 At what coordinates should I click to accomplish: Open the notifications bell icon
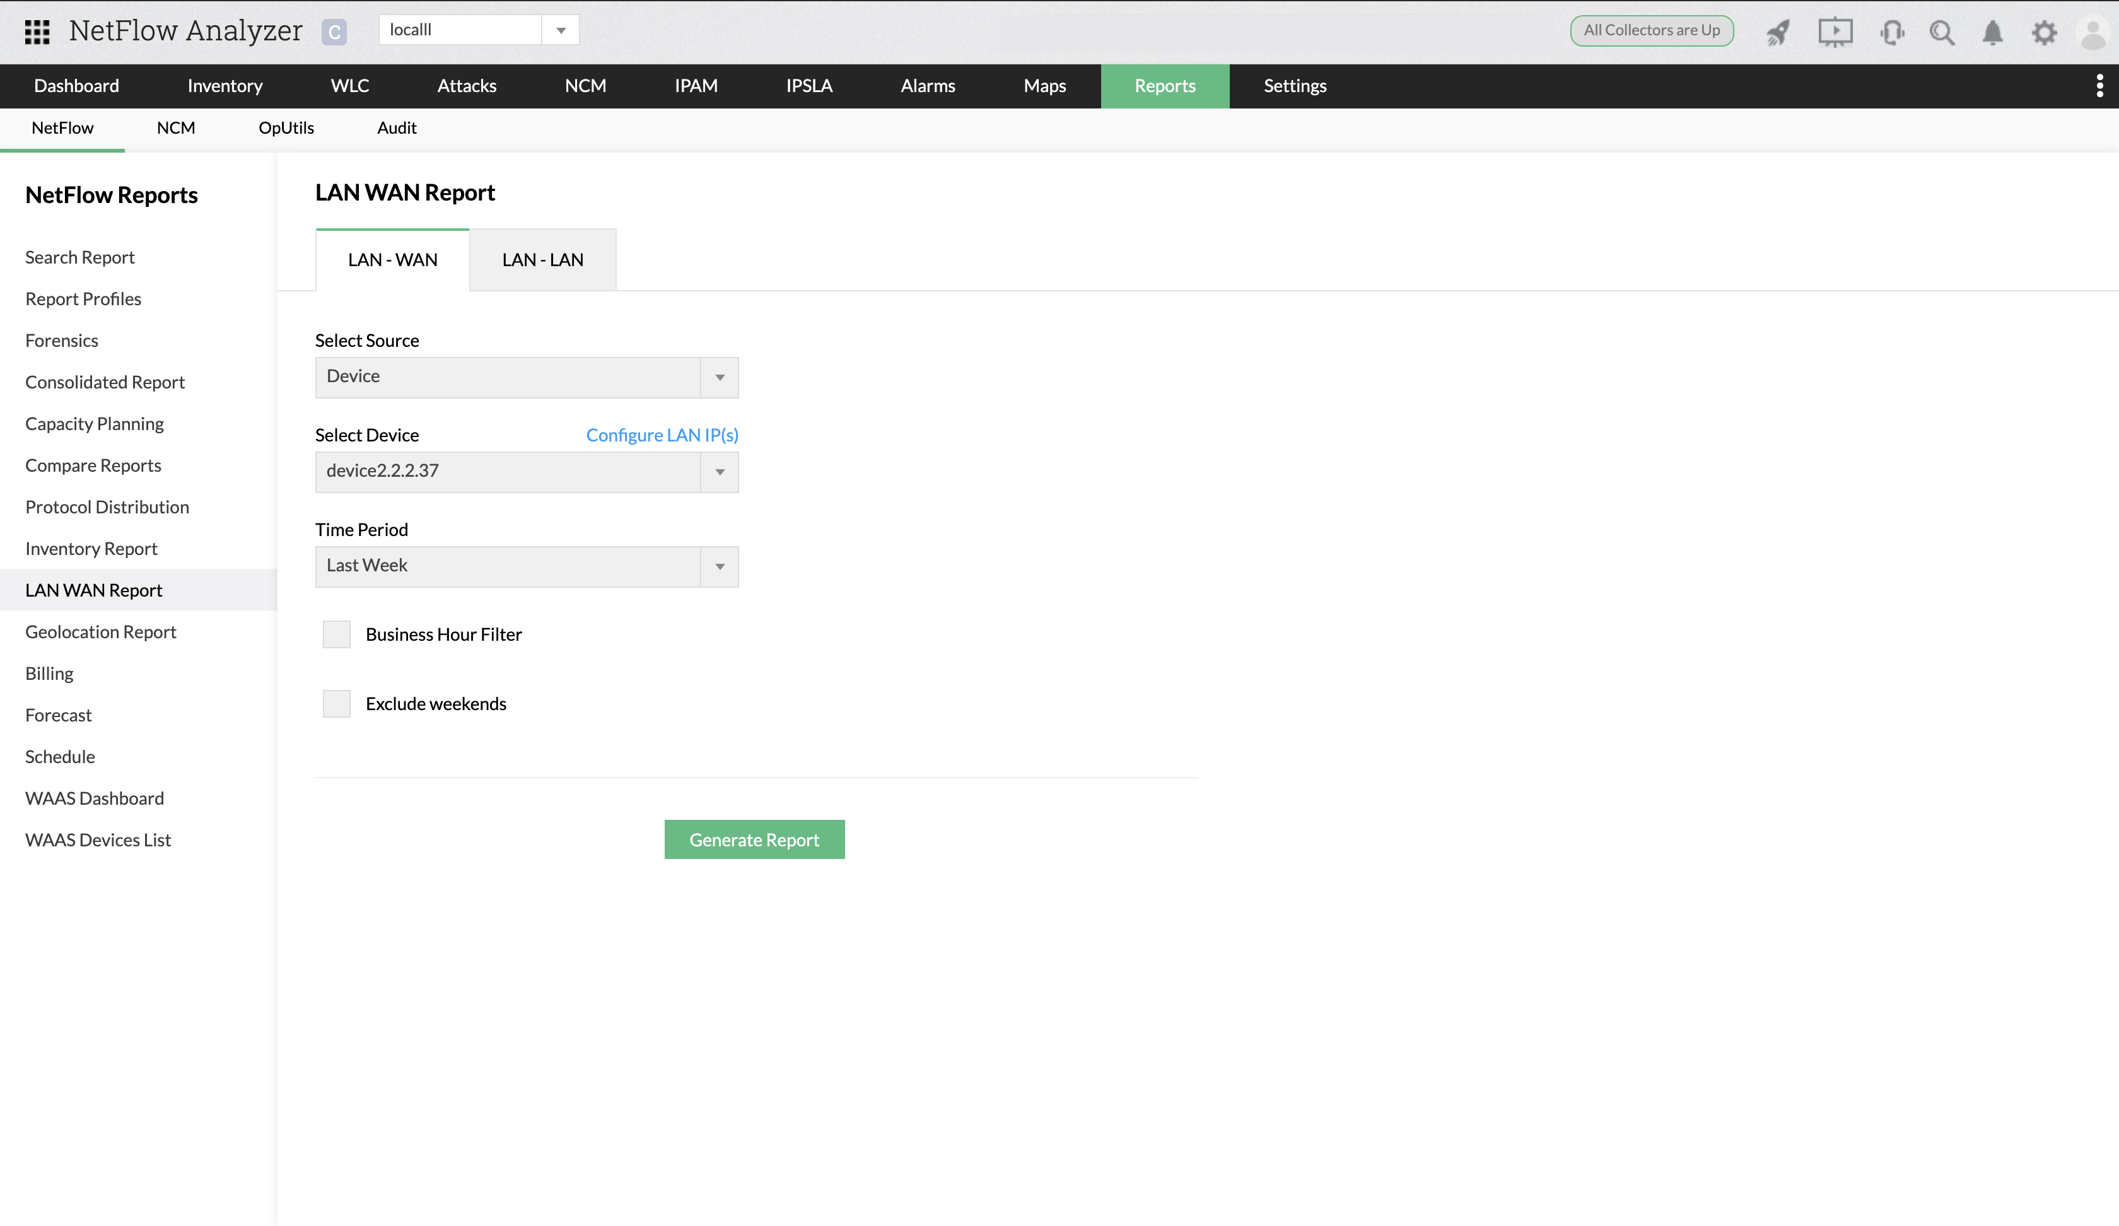click(x=1992, y=32)
